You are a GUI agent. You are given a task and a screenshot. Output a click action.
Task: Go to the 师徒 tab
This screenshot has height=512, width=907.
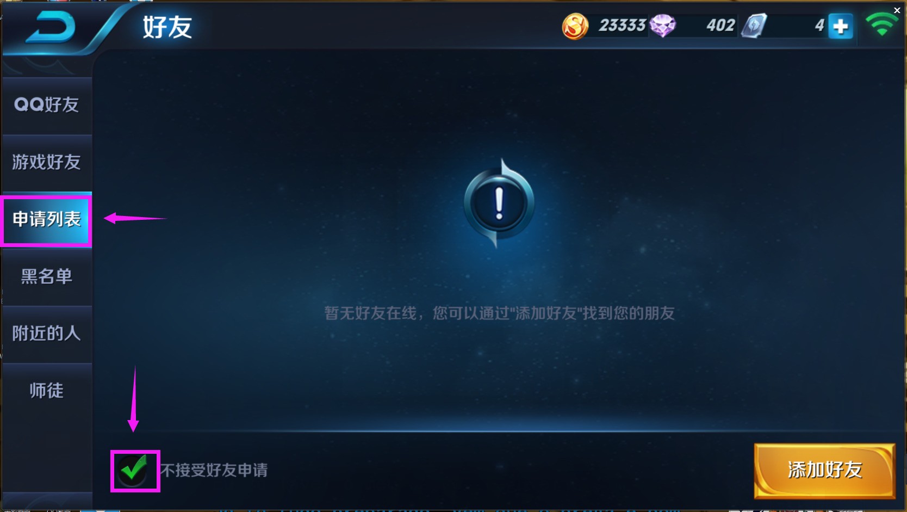47,391
